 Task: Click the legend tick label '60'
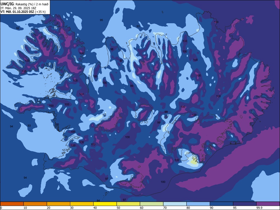(x=142, y=208)
